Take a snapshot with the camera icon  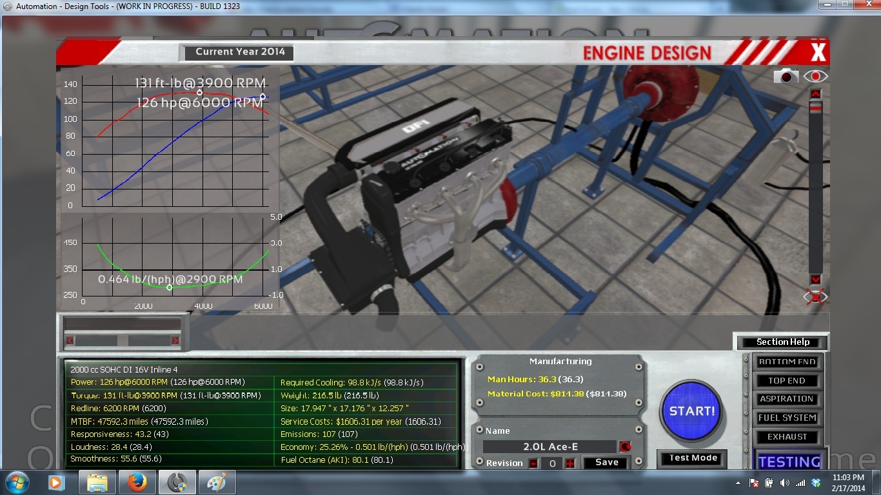tap(786, 77)
